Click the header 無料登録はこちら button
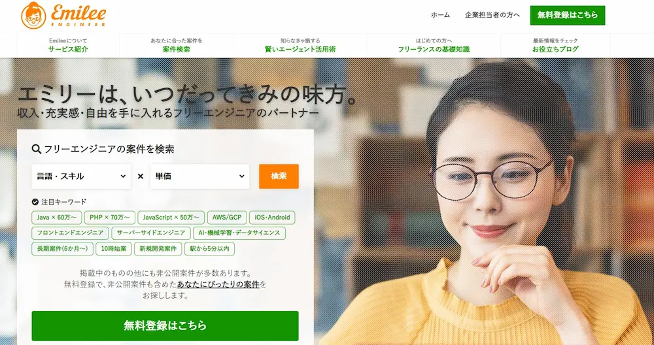The width and height of the screenshot is (654, 345). [568, 16]
